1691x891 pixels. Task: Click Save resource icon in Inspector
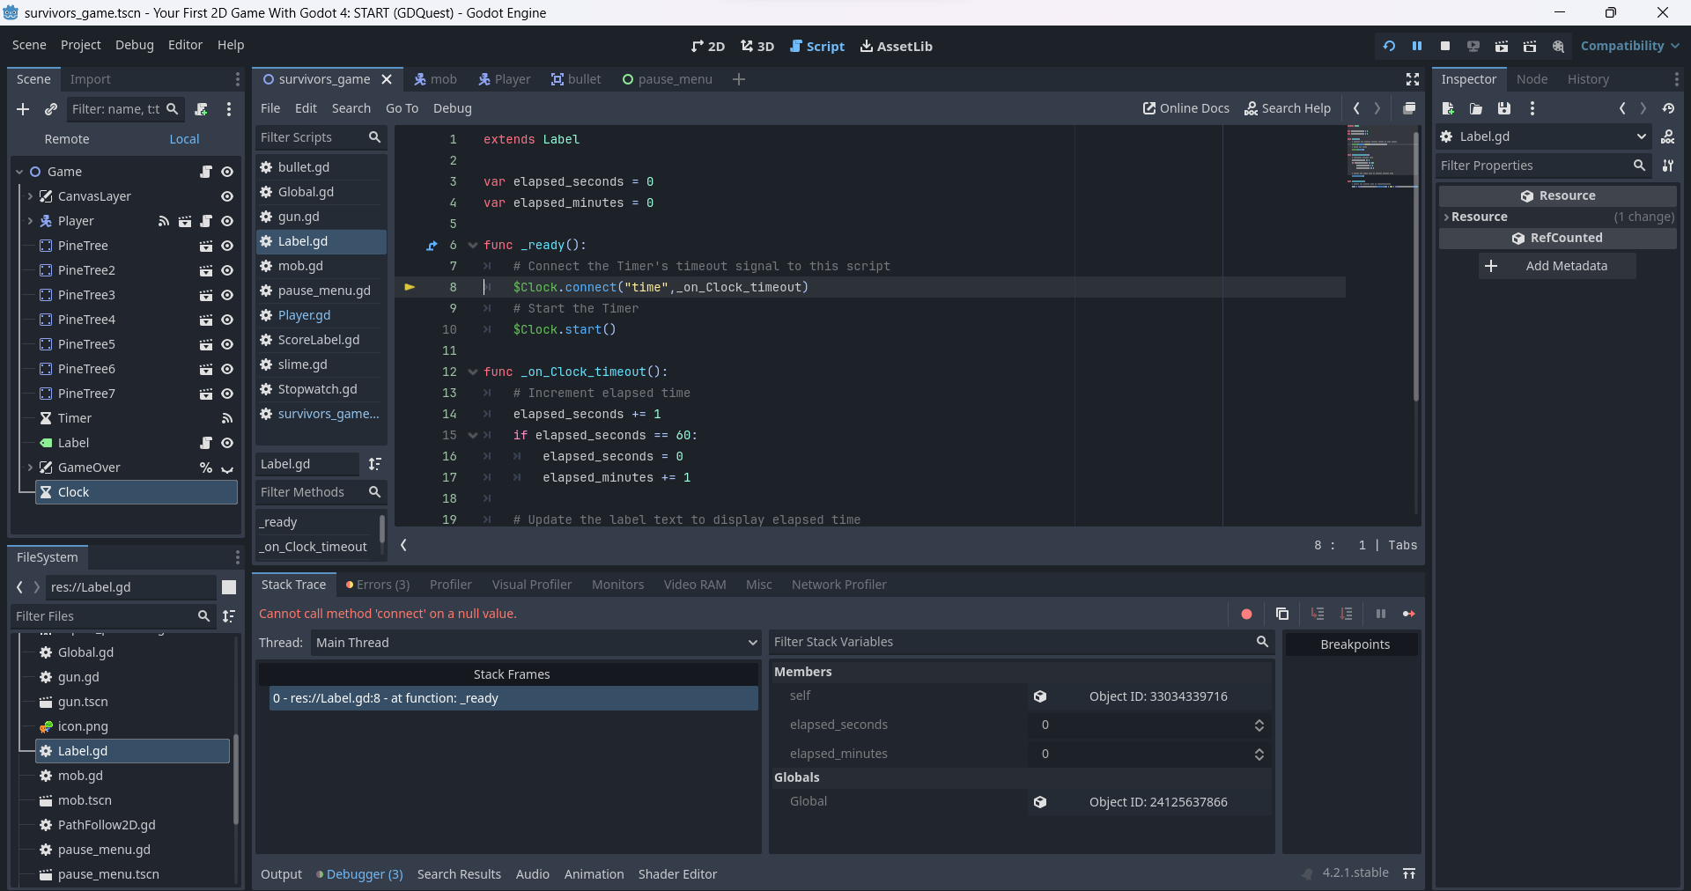(1504, 108)
